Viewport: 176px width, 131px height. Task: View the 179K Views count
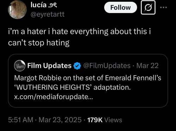pyautogui.click(x=105, y=120)
